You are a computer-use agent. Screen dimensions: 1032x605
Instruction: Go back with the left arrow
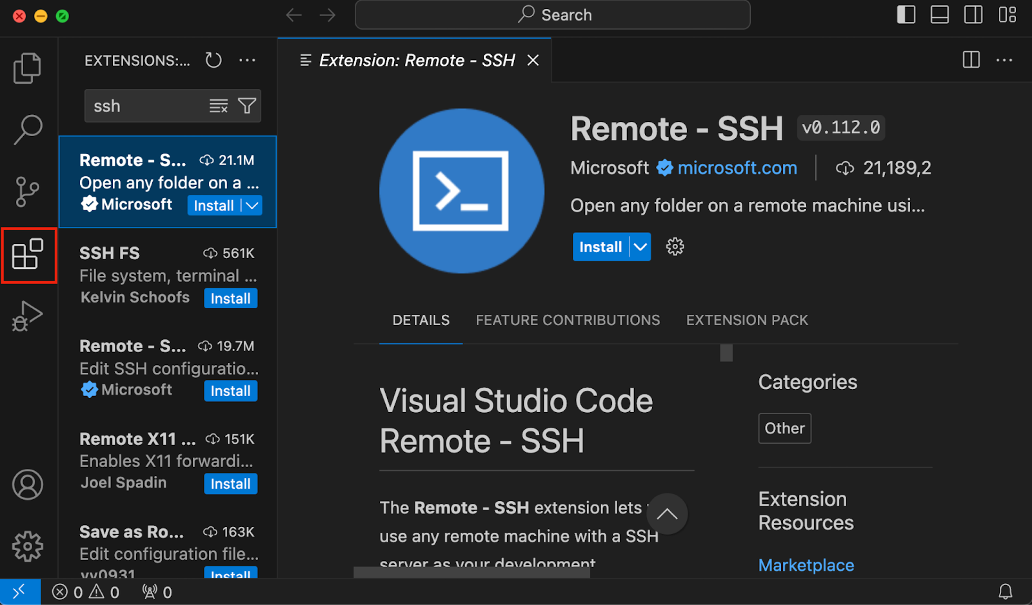(294, 15)
